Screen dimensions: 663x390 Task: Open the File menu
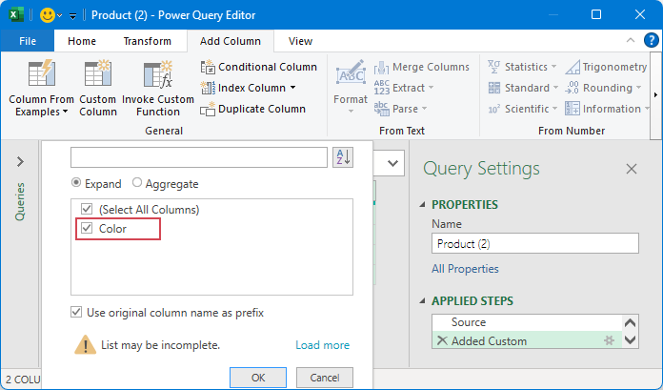28,41
